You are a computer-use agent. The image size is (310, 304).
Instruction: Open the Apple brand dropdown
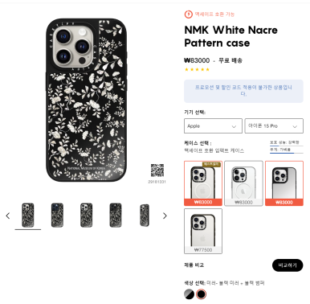point(213,126)
